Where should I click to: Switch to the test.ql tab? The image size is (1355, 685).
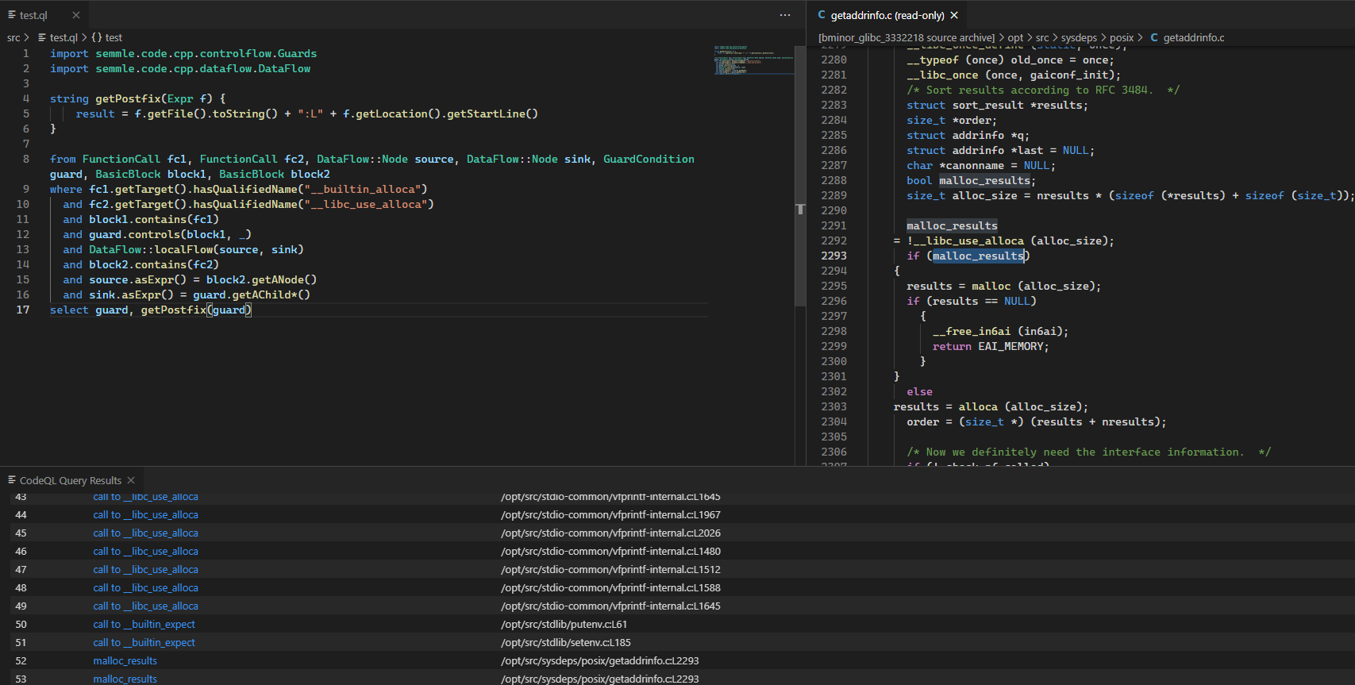[x=33, y=15]
